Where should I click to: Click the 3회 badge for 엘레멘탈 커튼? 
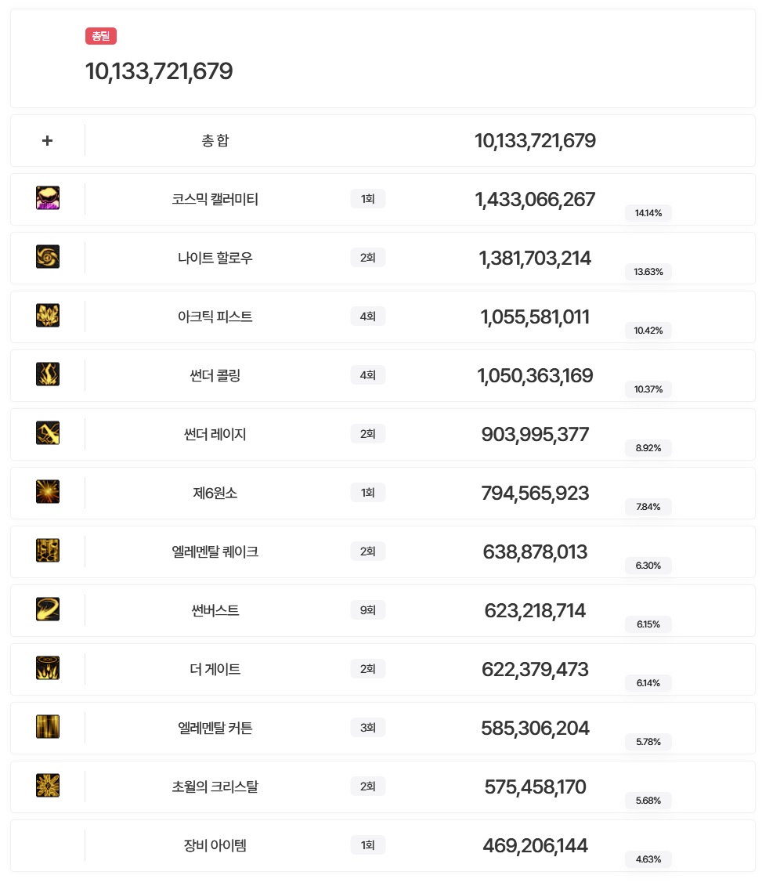tap(368, 728)
